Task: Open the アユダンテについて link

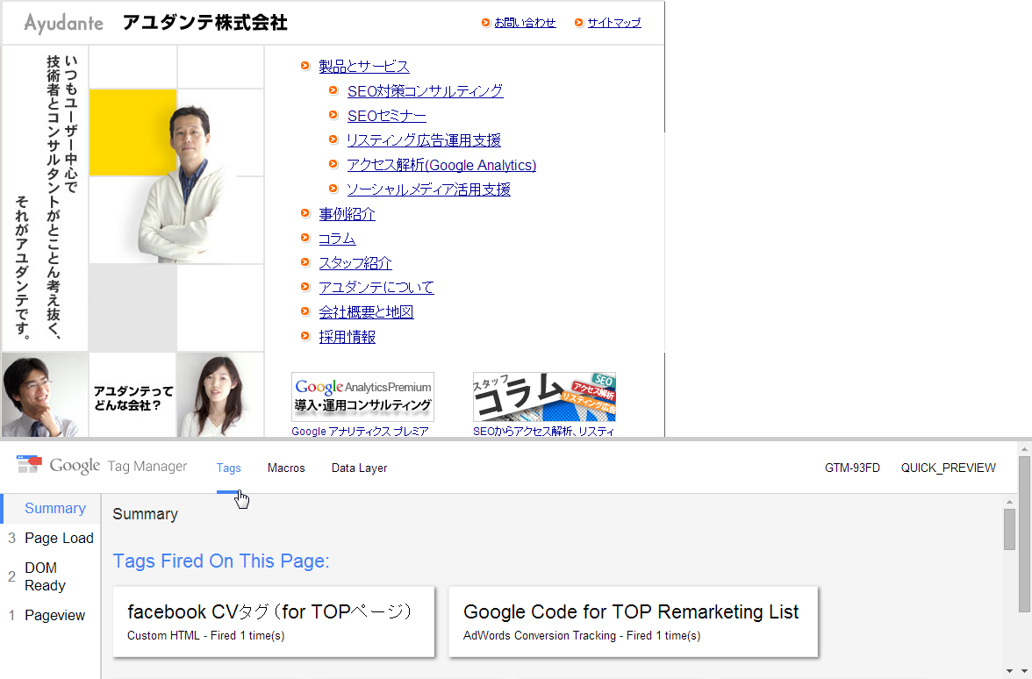Action: [376, 288]
